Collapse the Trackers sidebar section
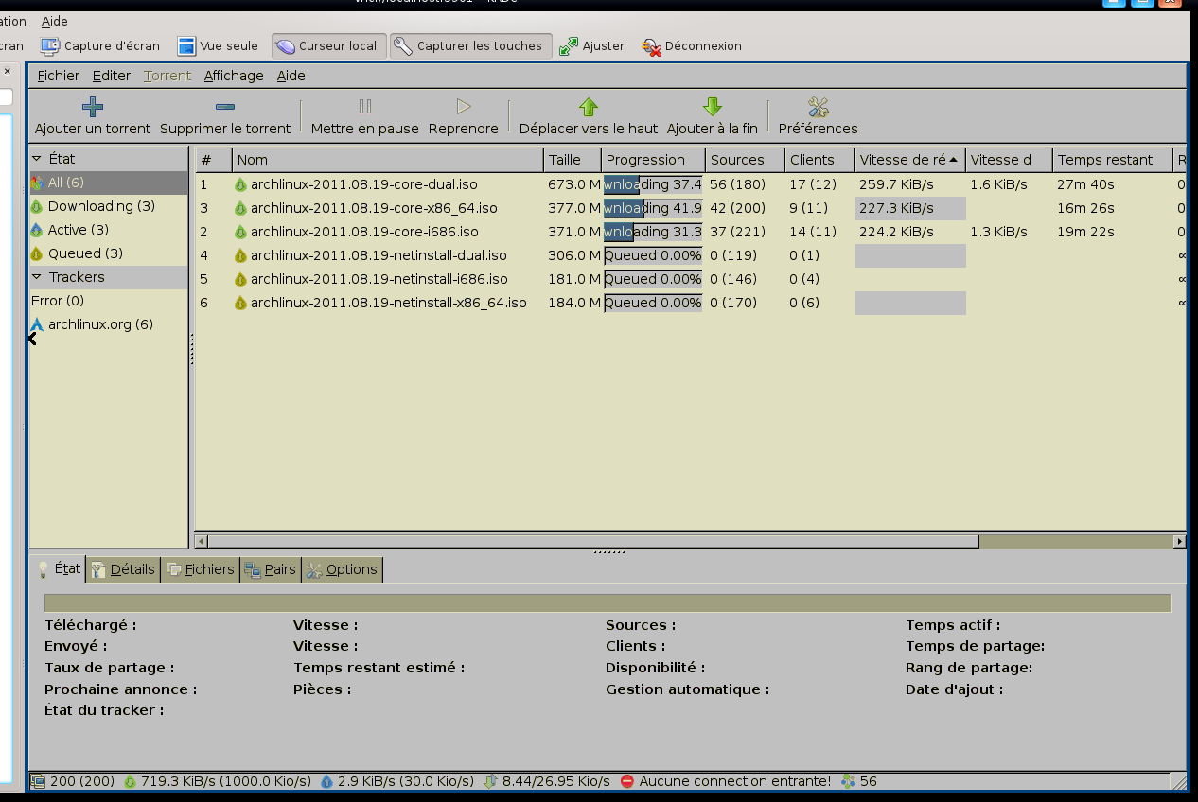The width and height of the screenshot is (1198, 802). pyautogui.click(x=38, y=277)
